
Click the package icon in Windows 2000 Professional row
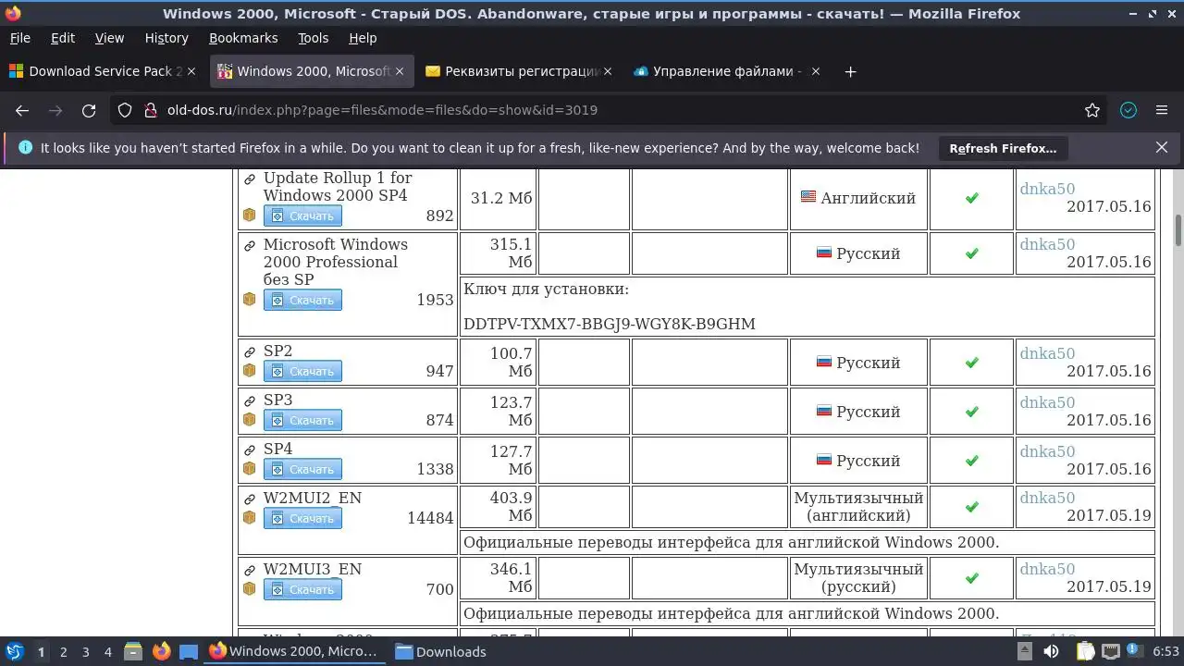(x=249, y=299)
